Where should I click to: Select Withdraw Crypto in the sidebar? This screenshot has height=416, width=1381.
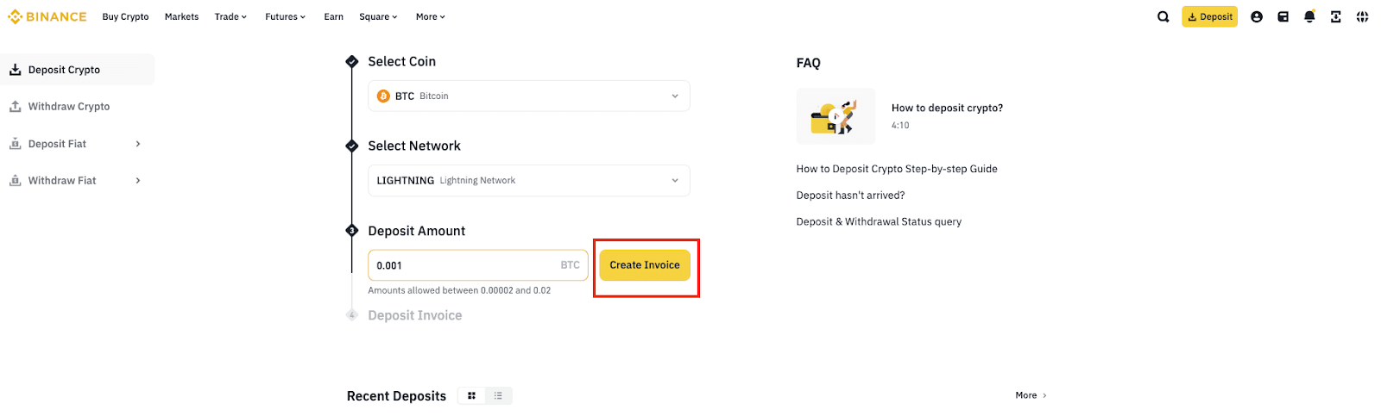click(x=69, y=107)
